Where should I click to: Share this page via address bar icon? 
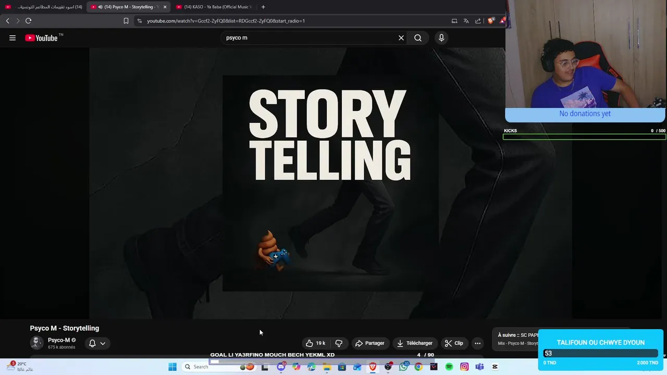(478, 21)
